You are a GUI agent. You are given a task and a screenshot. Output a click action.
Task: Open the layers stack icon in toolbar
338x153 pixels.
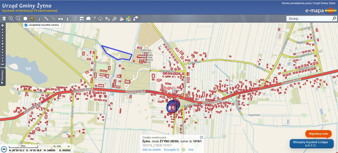tap(4, 18)
